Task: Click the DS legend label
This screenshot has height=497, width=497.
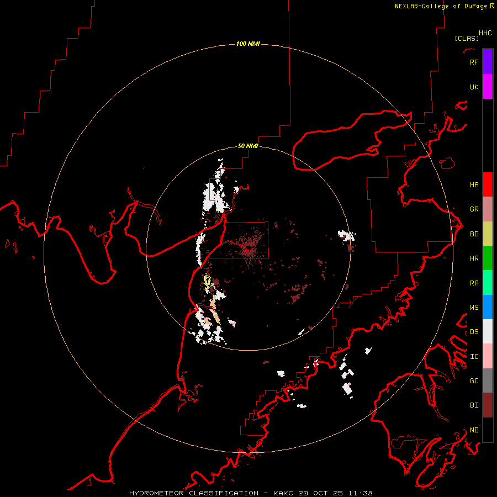Action: point(474,332)
